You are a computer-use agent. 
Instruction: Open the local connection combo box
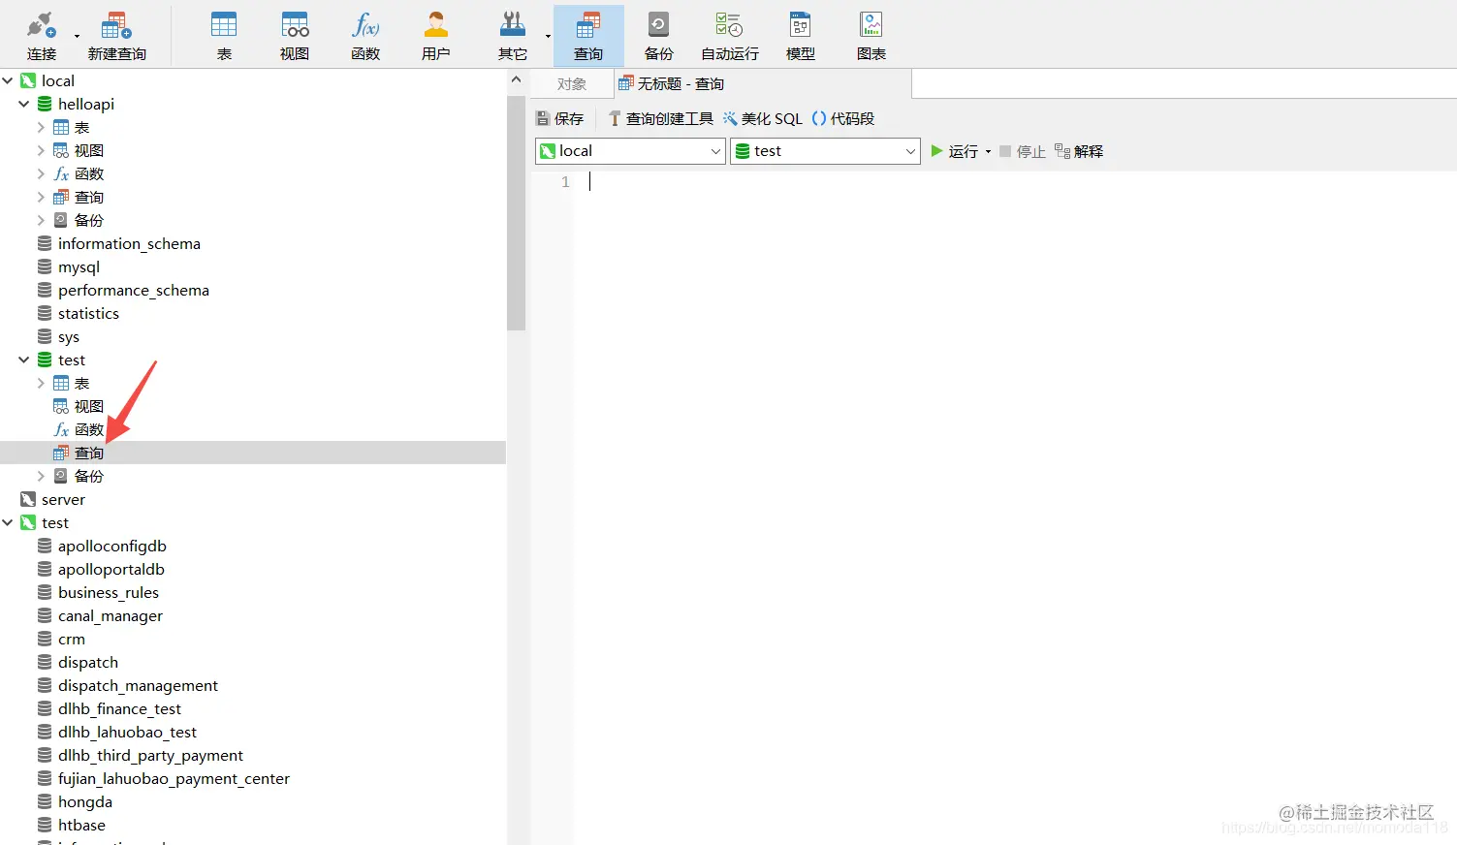[x=630, y=151]
